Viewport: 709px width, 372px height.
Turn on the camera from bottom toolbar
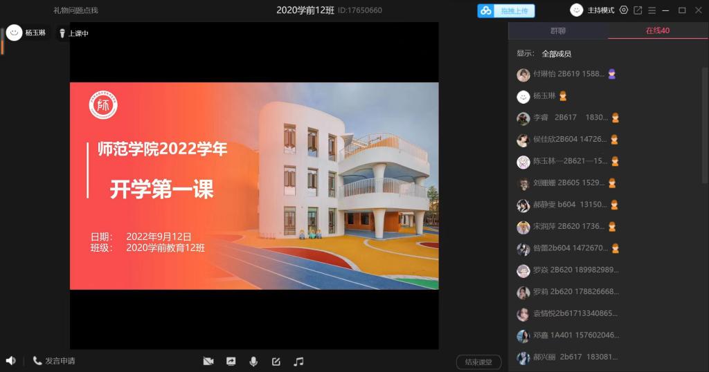[208, 361]
